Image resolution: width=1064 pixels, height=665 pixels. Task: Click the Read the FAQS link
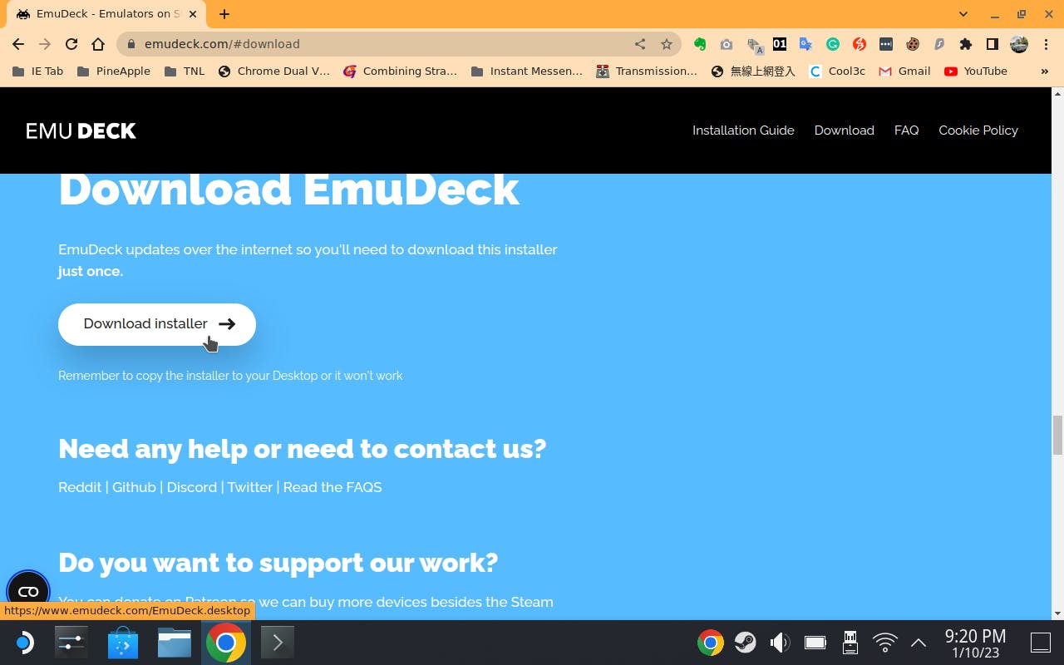[x=332, y=487]
